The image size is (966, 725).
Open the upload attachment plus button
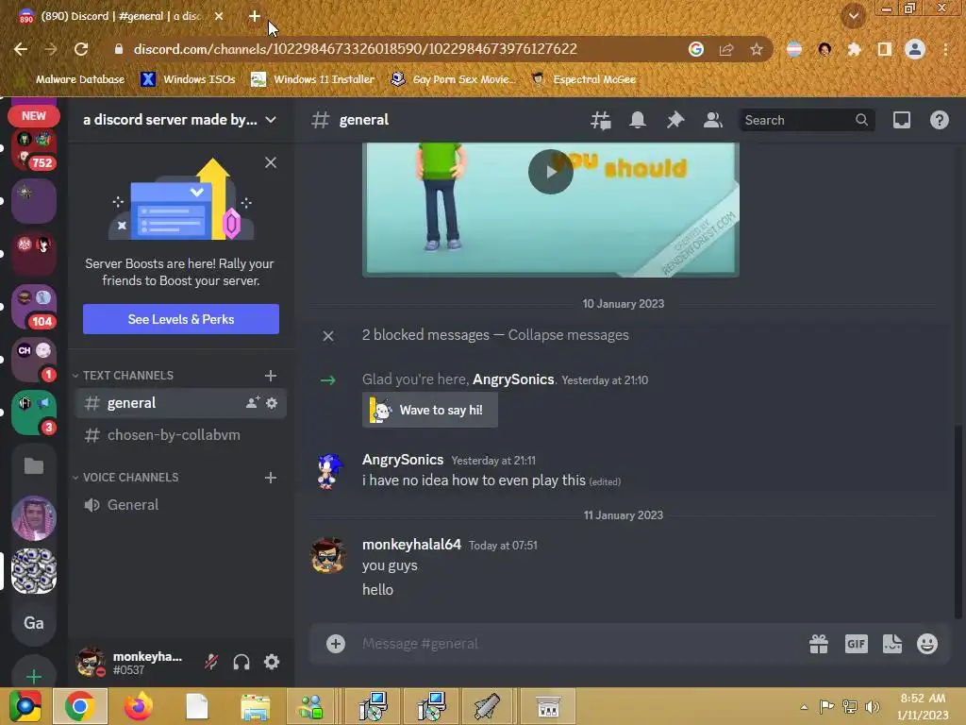(x=336, y=644)
